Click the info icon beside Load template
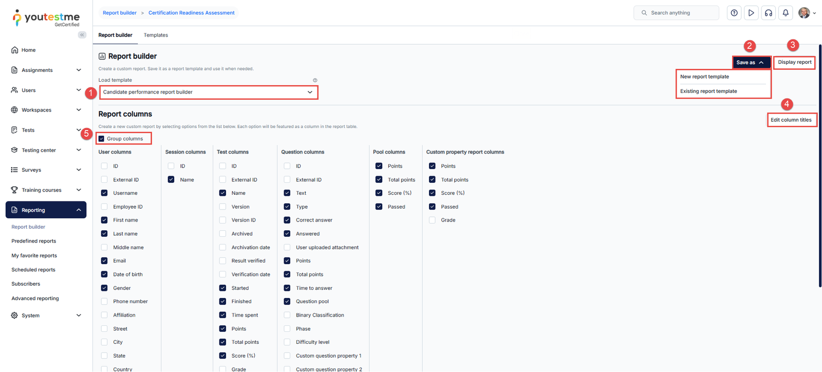 point(315,80)
